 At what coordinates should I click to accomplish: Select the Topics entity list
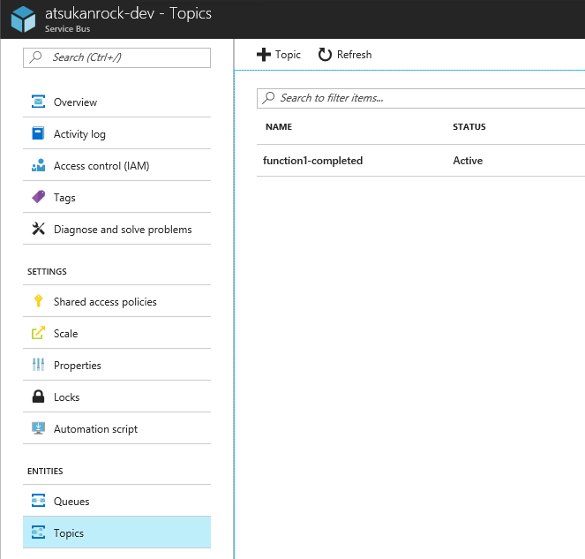click(x=116, y=533)
